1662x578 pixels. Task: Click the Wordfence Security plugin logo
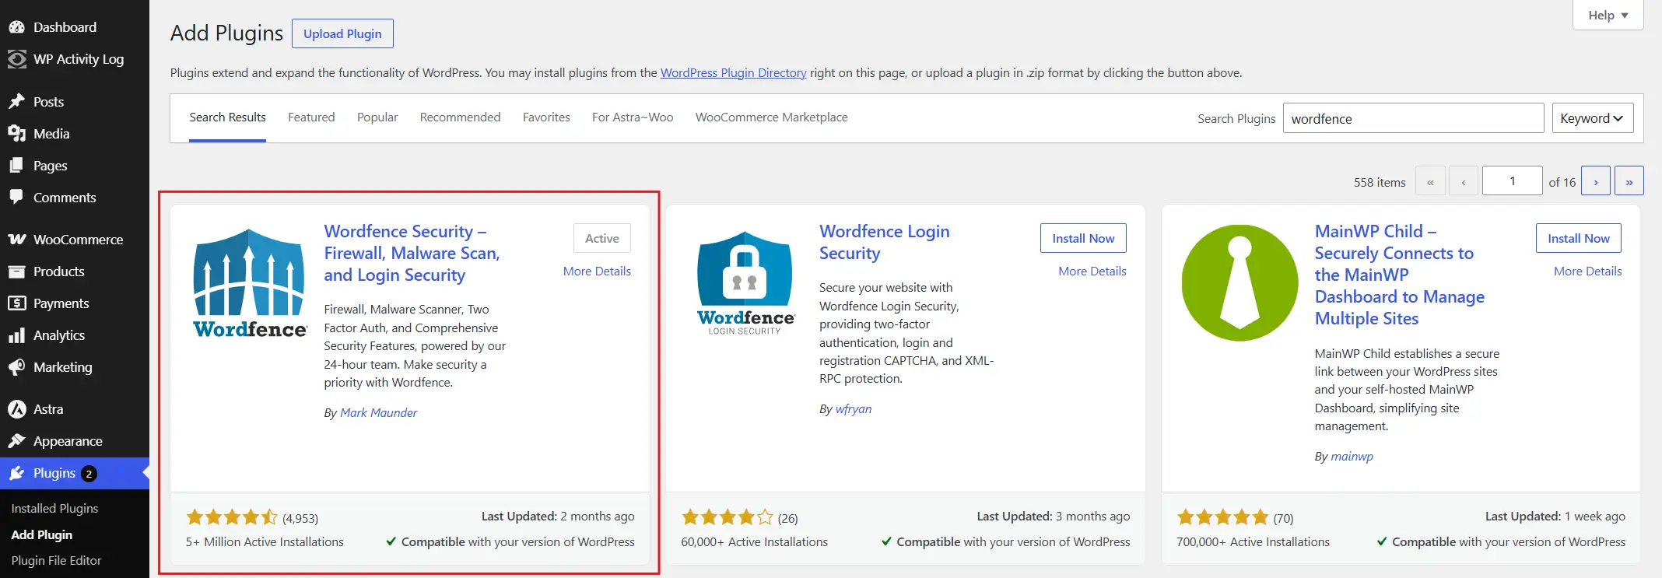(250, 282)
